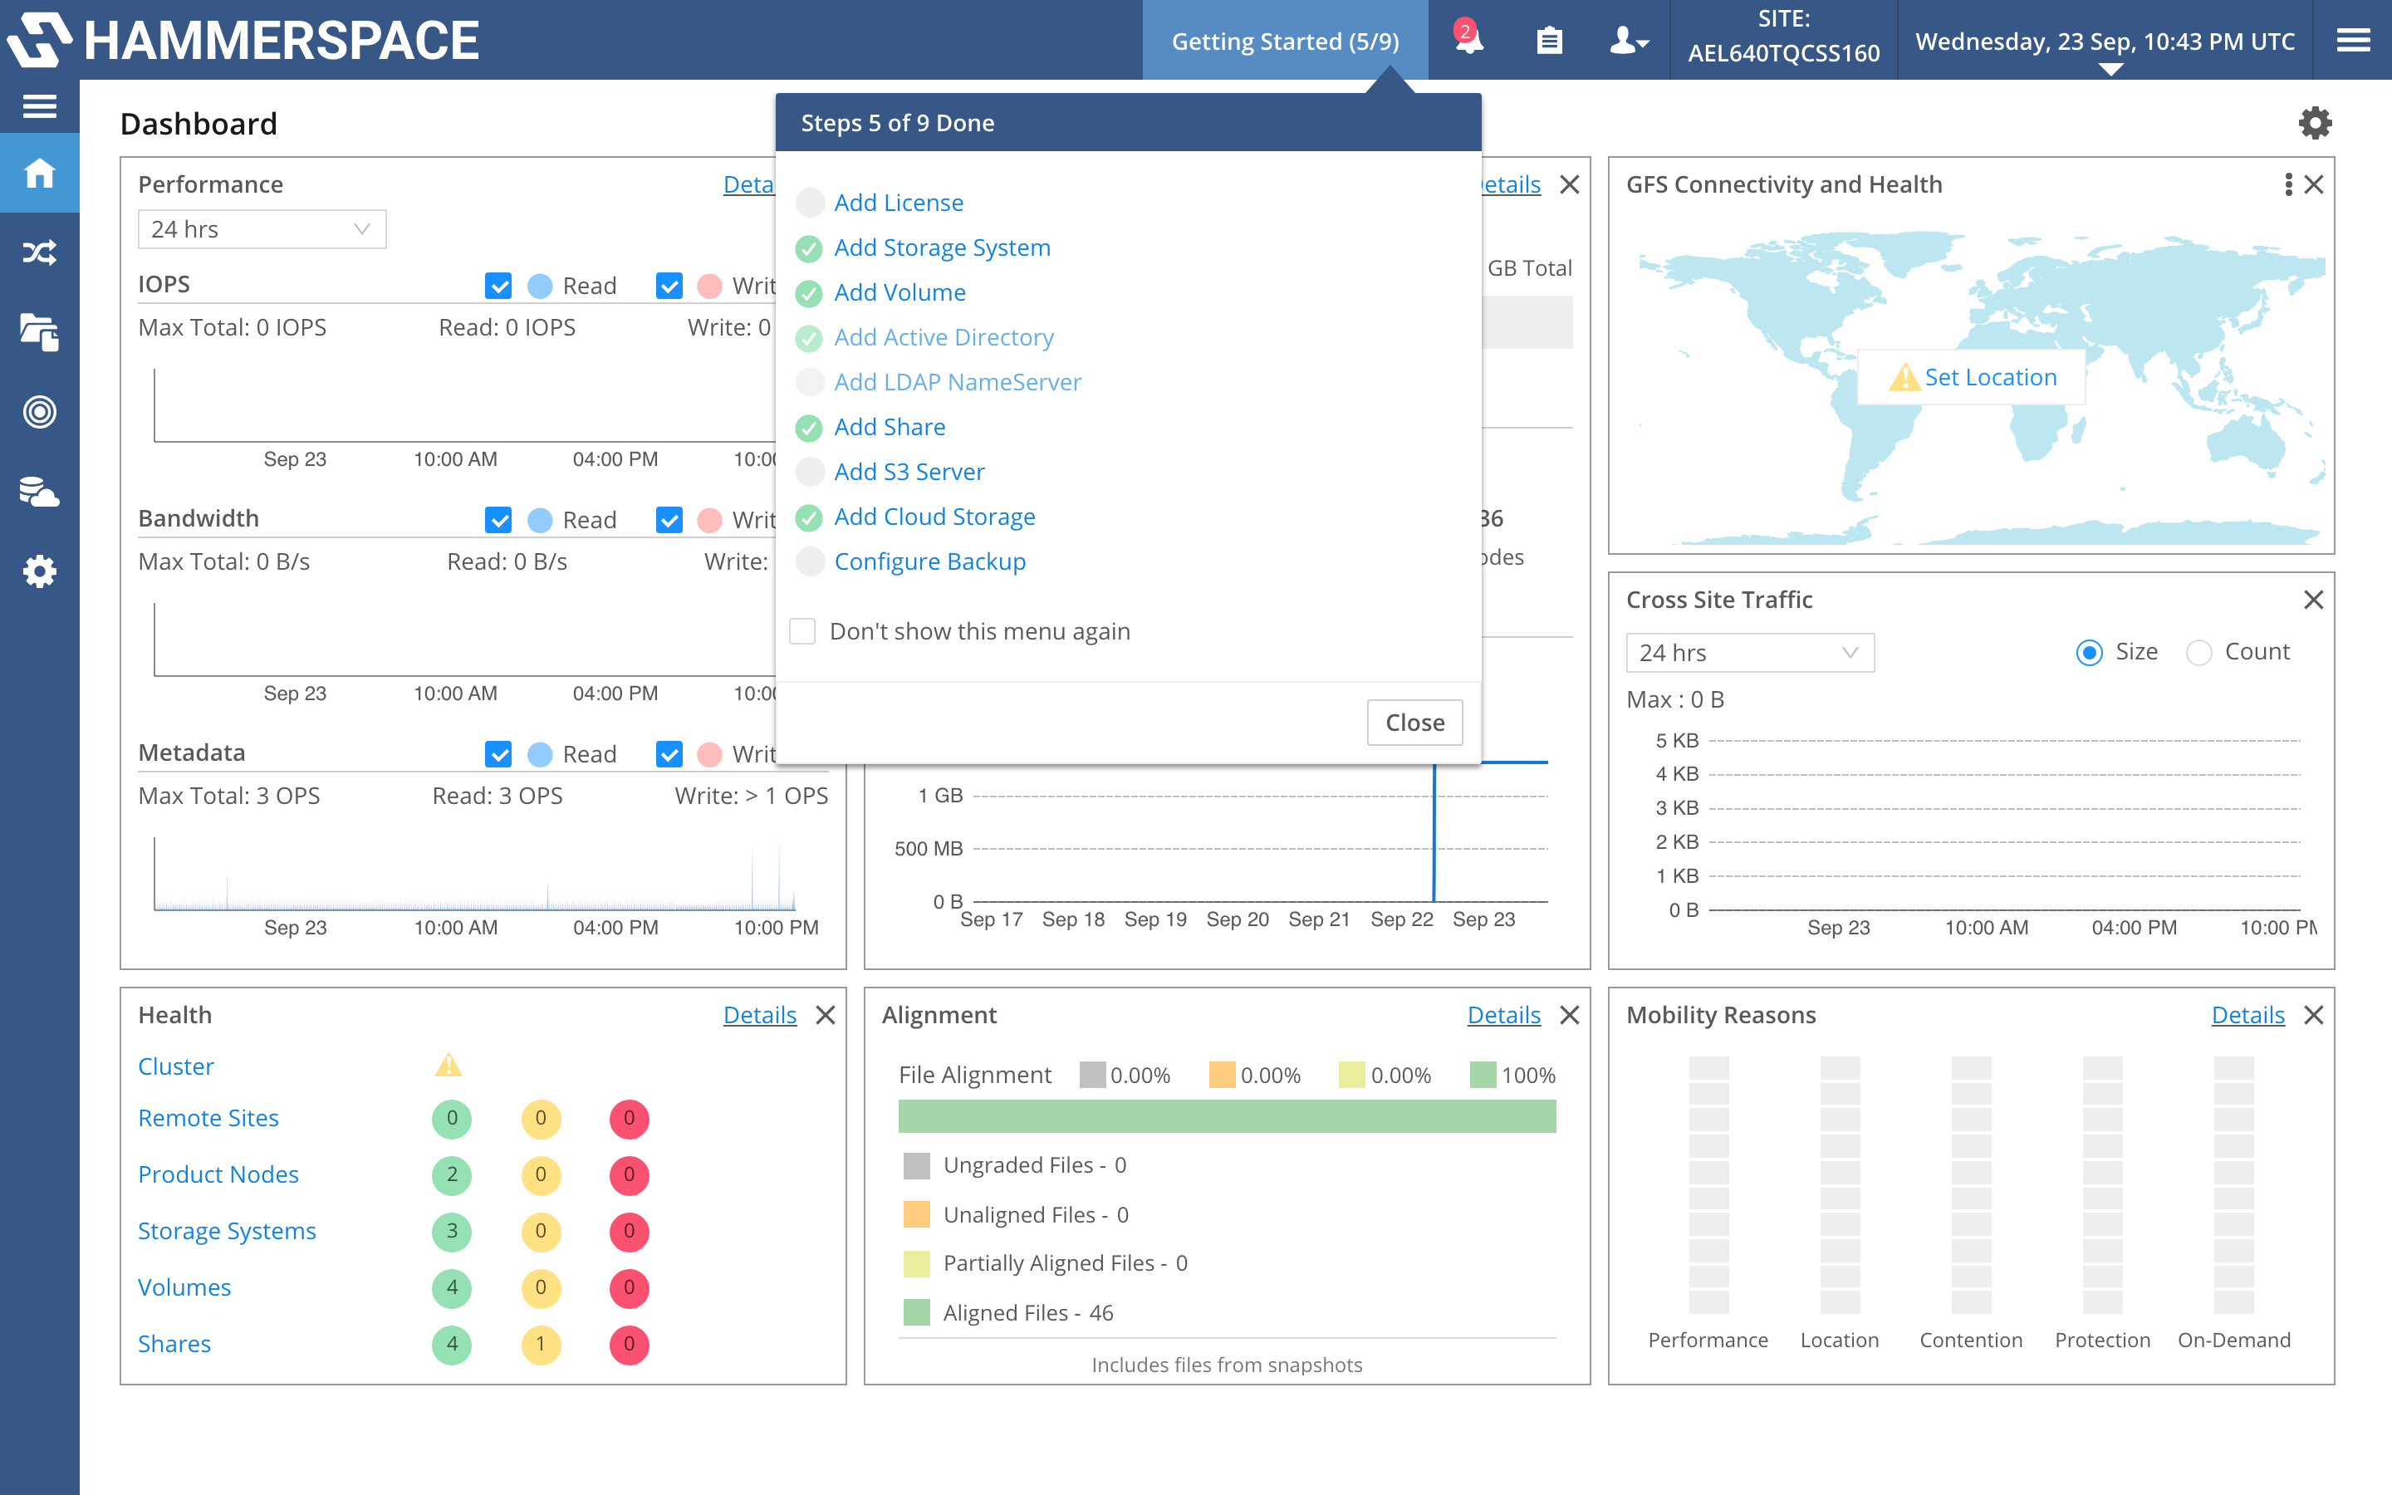Click Volumes red count badge
Viewport: 2392px width, 1495px height.
tap(630, 1287)
